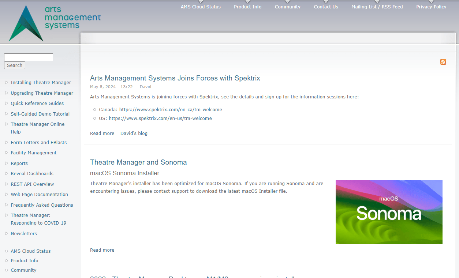Screen dimensions: 459x278
Task: Open the Theatre Manager and Sonoma headline
Action: point(138,162)
